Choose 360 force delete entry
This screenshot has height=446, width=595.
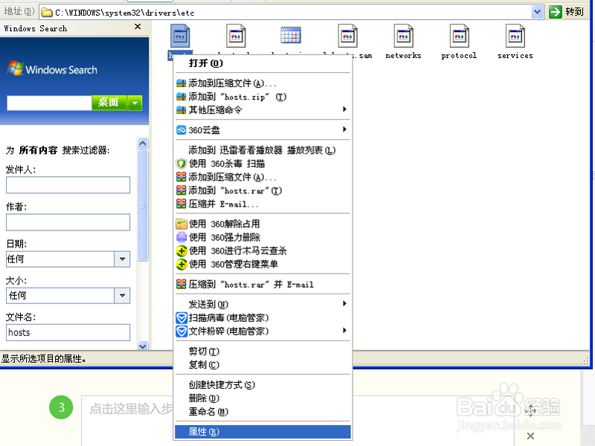click(x=263, y=237)
